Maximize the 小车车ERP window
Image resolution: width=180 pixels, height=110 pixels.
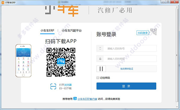168,2
